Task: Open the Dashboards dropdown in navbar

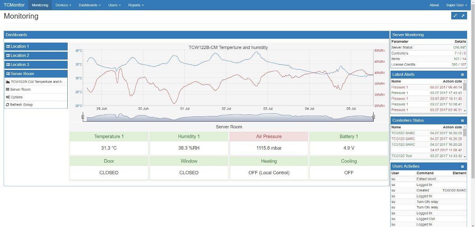Action: pyautogui.click(x=89, y=5)
